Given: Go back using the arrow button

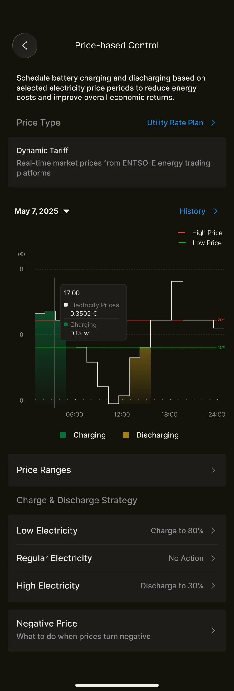Looking at the screenshot, I should (25, 46).
